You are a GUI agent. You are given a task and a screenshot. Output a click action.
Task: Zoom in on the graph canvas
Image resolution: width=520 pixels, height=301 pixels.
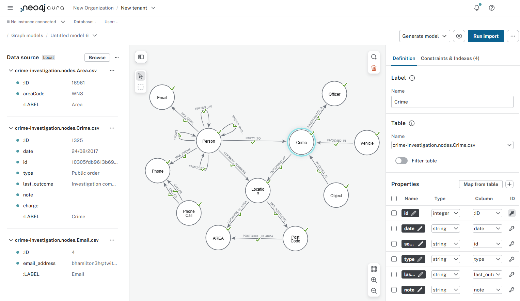tap(374, 280)
